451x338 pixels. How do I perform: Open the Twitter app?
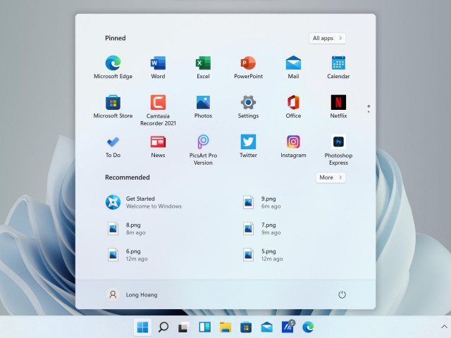coord(248,146)
